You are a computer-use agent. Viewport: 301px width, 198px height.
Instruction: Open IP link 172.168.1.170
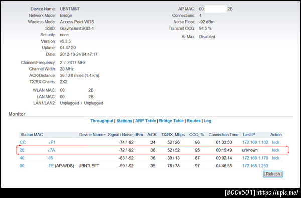[x=255, y=158]
